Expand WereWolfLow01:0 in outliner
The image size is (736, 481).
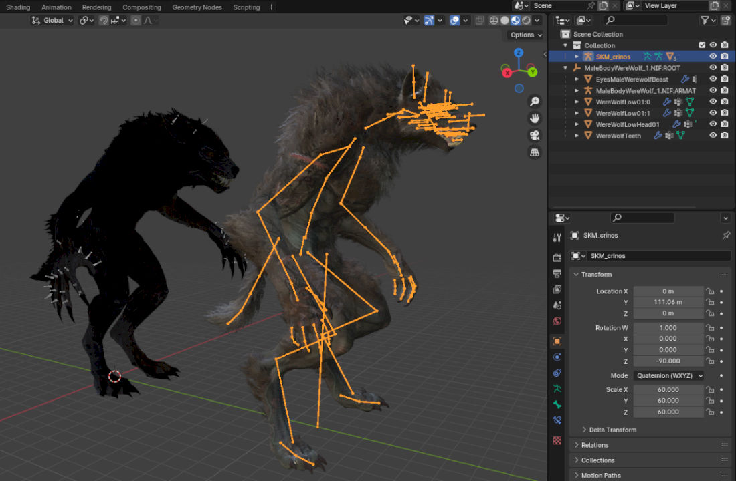pos(577,102)
